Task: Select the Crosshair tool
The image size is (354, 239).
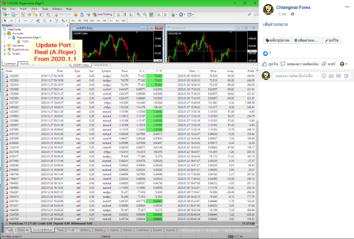Action: pyautogui.click(x=11, y=20)
